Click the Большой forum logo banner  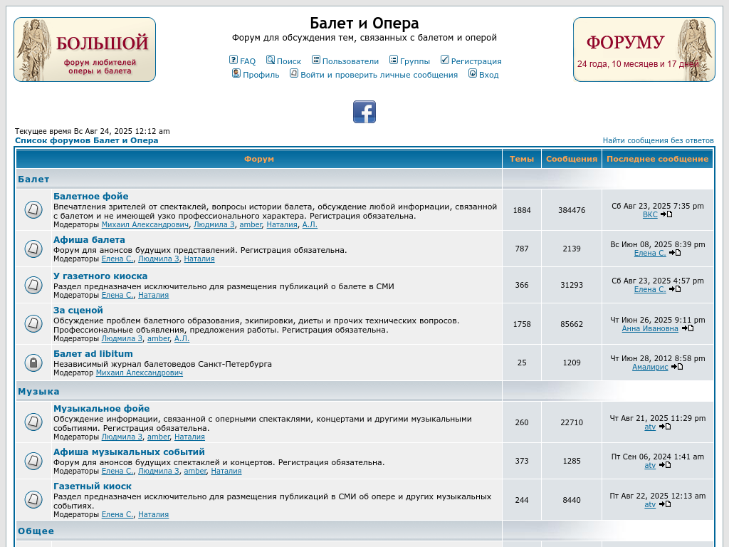pos(85,49)
